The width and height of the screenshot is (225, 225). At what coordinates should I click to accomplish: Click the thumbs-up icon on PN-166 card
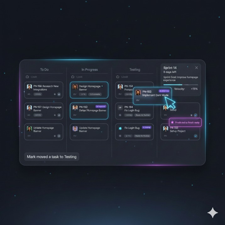click(x=59, y=94)
